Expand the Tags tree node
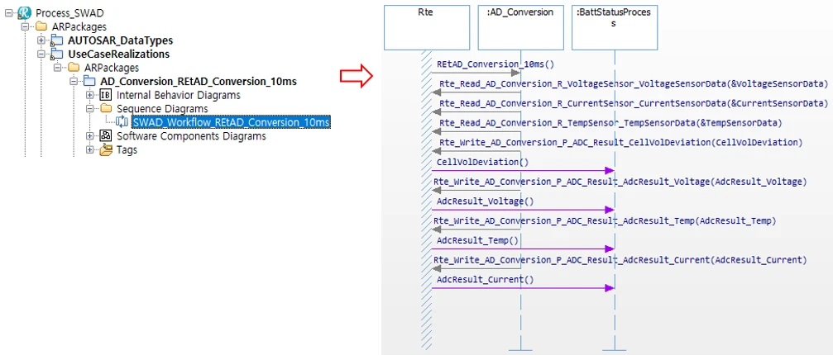This screenshot has height=355, width=833. (90, 150)
